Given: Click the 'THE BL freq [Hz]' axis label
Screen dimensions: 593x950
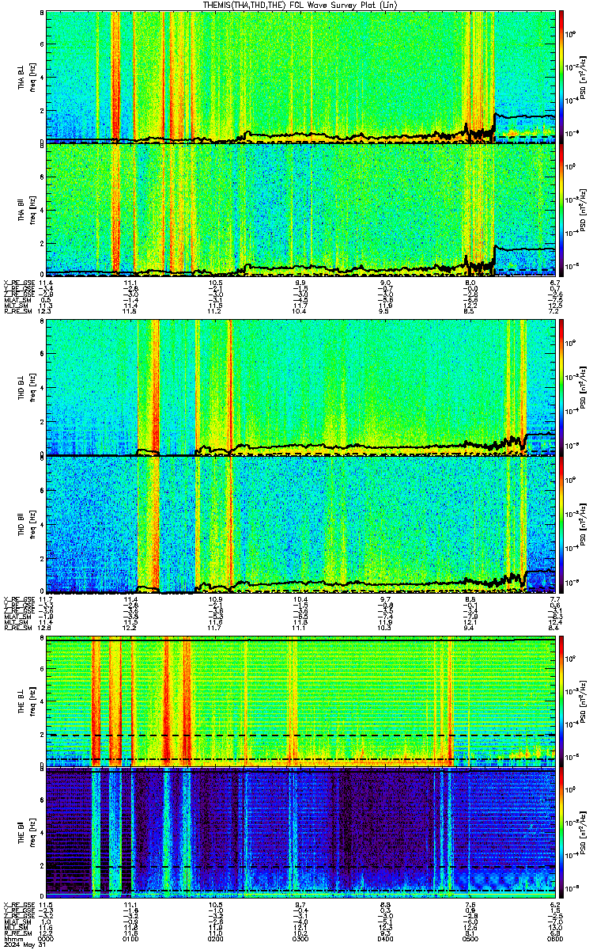Looking at the screenshot, I should point(26,701).
